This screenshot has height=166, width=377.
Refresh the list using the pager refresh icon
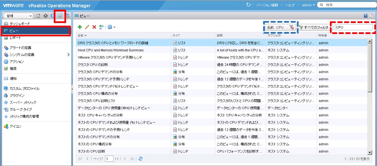point(141,159)
